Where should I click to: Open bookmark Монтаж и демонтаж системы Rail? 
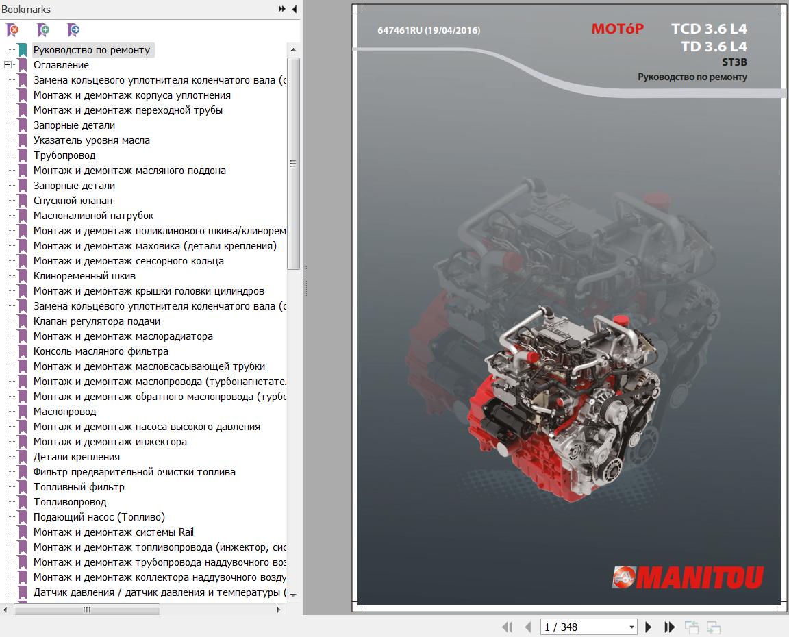click(113, 532)
